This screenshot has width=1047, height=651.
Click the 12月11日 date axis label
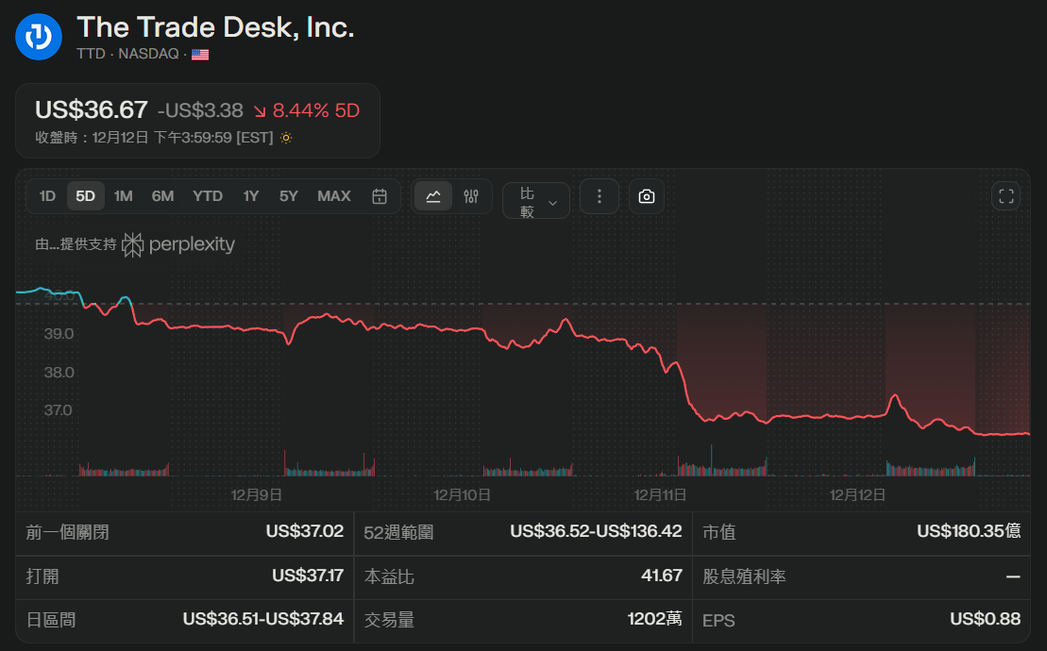[660, 495]
